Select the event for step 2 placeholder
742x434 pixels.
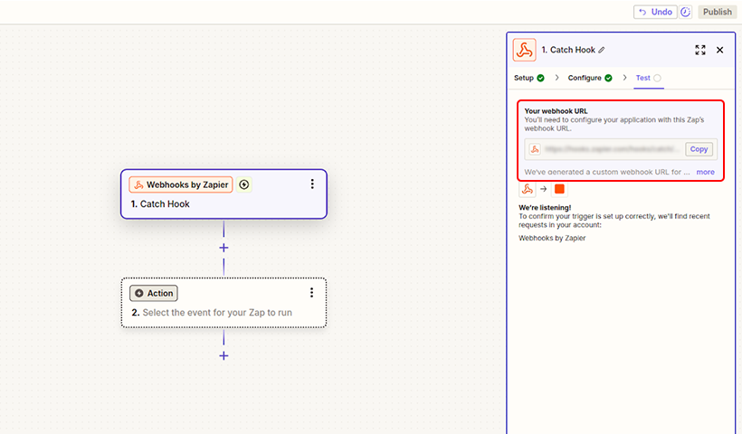217,313
